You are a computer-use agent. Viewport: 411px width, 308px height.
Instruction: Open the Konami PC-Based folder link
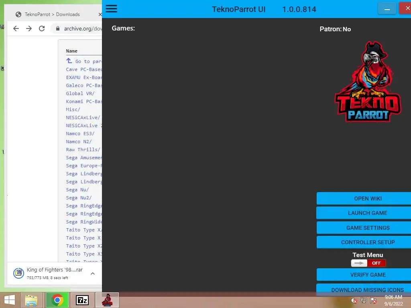coord(83,101)
